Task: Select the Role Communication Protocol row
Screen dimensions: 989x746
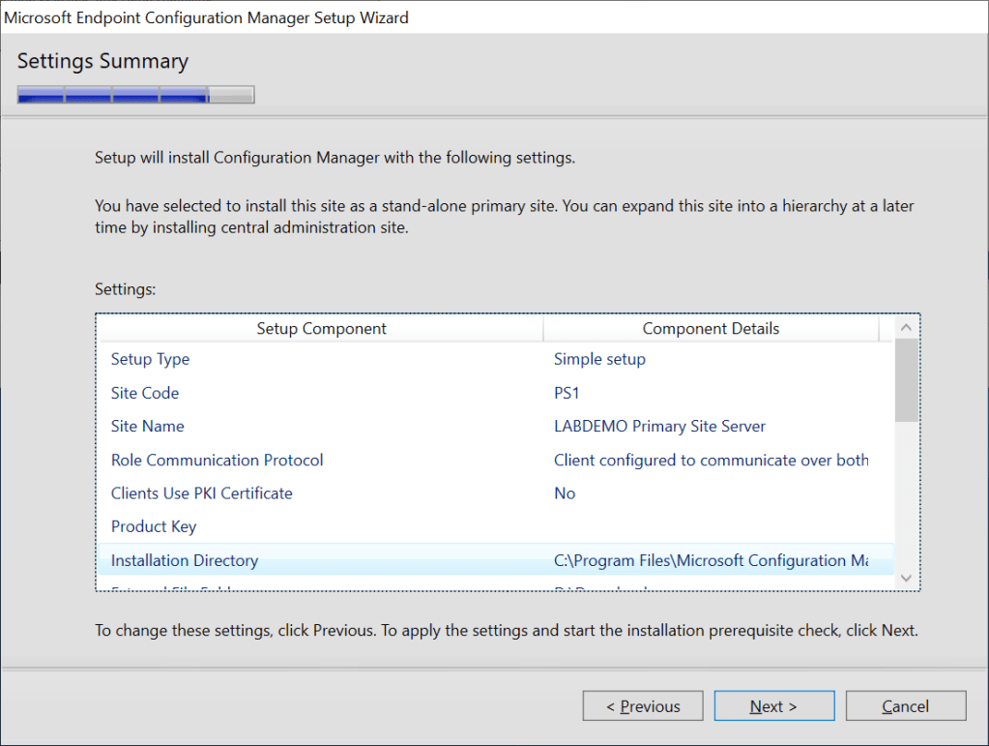Action: [x=218, y=461]
